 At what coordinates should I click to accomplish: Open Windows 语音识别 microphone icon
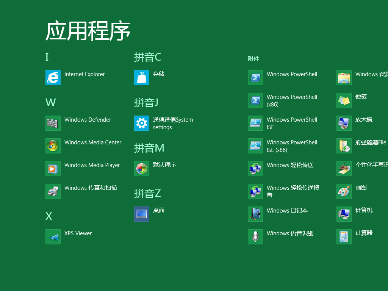tap(255, 237)
